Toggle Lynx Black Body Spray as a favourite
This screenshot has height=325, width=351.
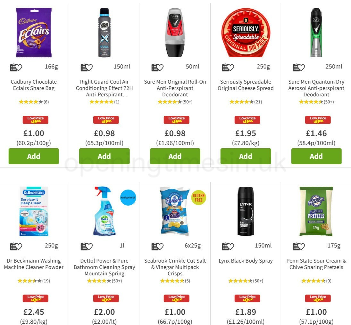click(x=227, y=246)
